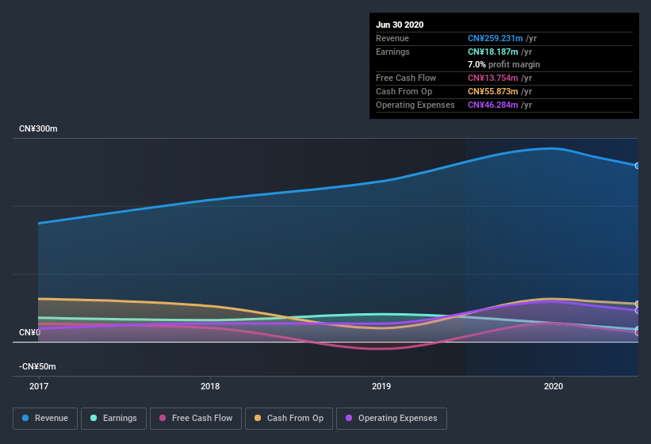Select the 2020 axis label

coord(553,386)
